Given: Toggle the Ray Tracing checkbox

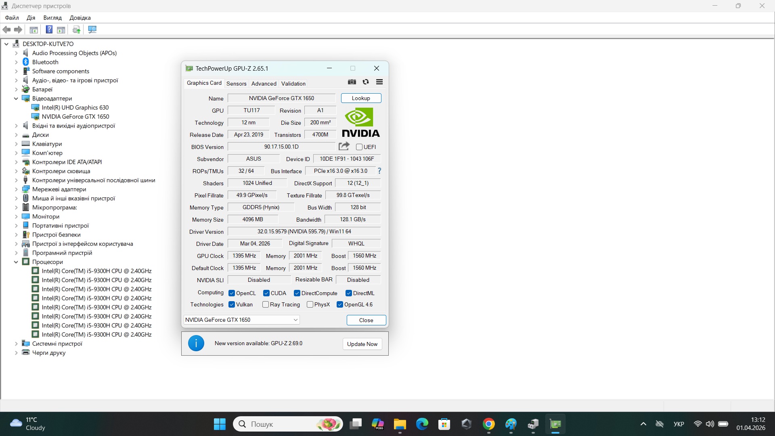Looking at the screenshot, I should [x=266, y=304].
